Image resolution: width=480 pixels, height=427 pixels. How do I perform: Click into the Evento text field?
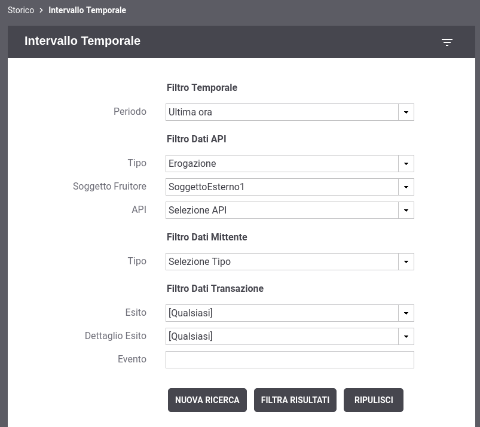289,359
